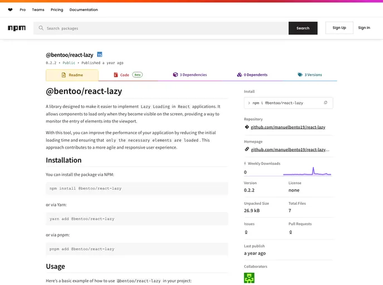
Task: Open the Repository github link
Action: pos(288,127)
